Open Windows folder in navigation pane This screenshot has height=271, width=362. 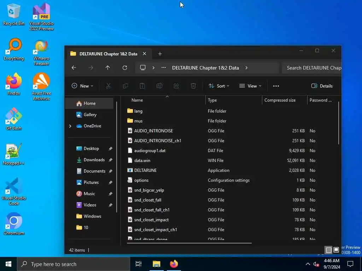tap(89, 216)
